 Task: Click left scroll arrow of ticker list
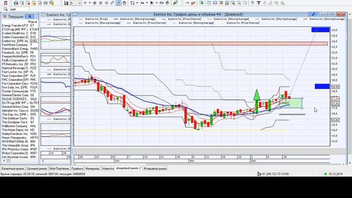[x=4, y=161]
